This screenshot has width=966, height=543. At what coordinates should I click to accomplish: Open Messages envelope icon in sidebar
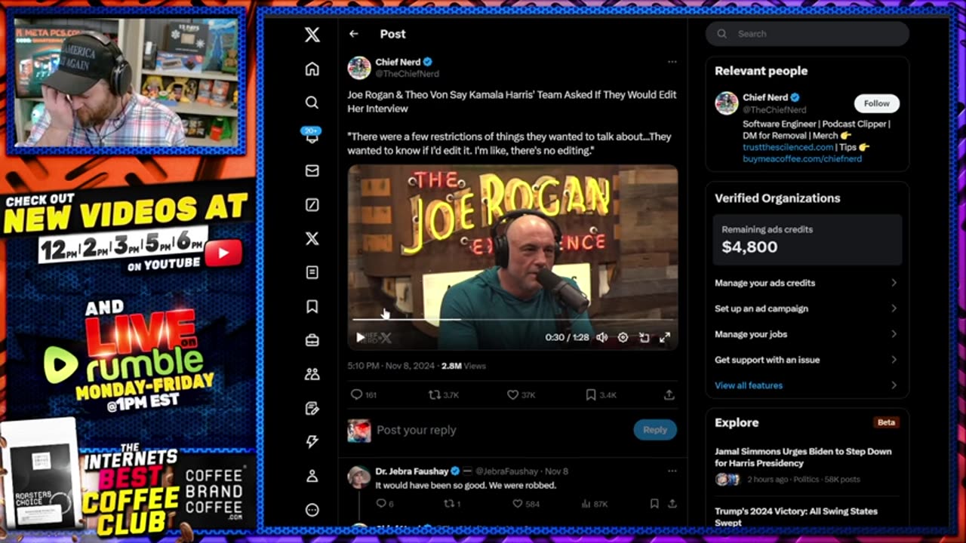pos(312,170)
